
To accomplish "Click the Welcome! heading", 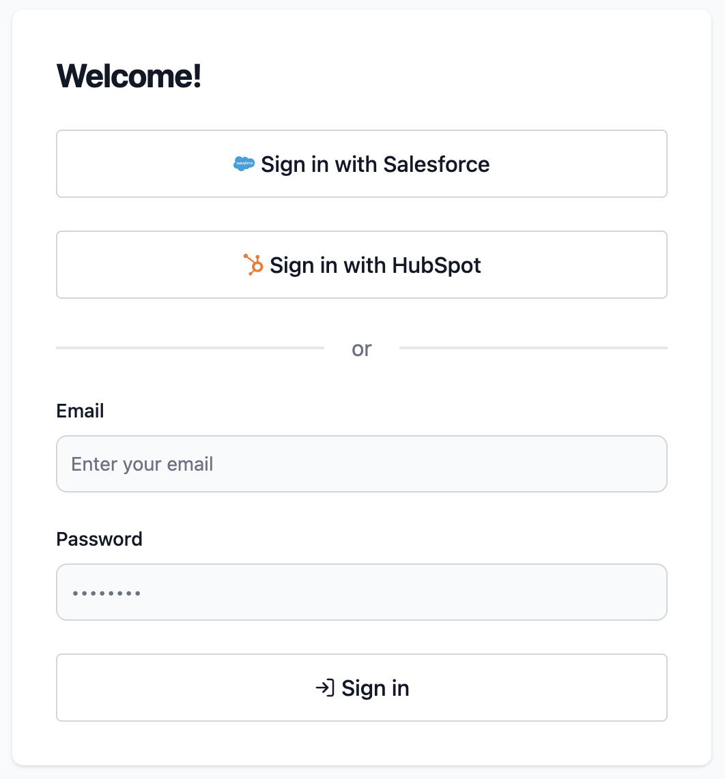I will (129, 76).
